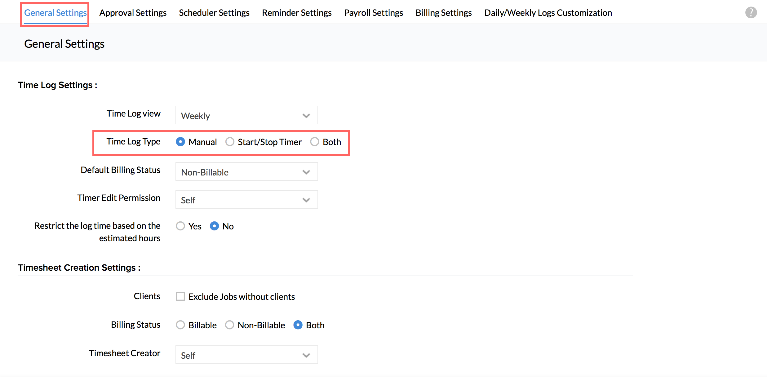Expand Timer Edit Permission dropdown
Screen dimensions: 767x377
[x=246, y=200]
